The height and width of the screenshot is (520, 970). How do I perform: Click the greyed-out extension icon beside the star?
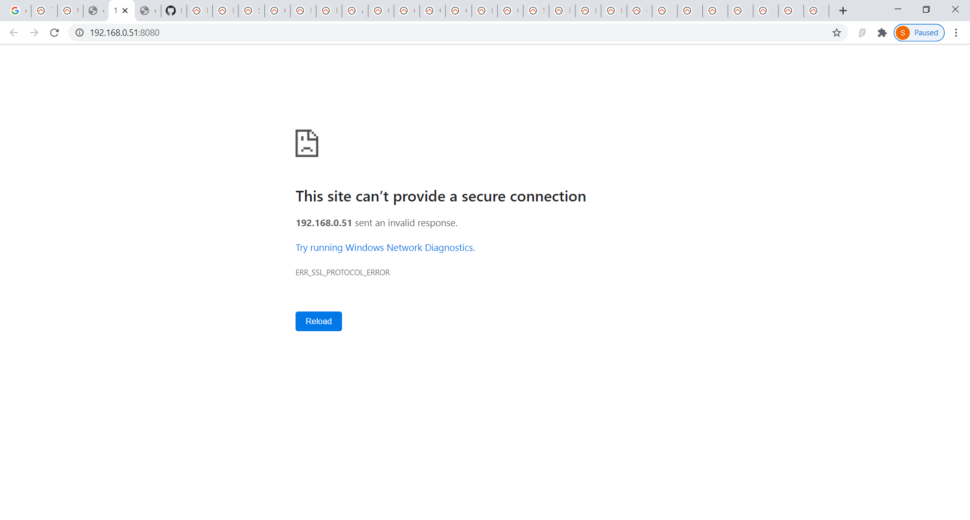click(862, 33)
